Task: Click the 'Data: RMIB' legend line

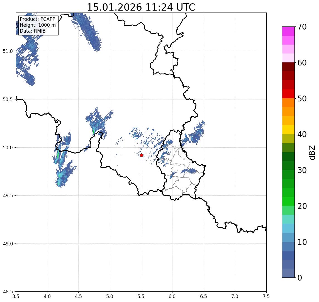Action: pos(33,31)
